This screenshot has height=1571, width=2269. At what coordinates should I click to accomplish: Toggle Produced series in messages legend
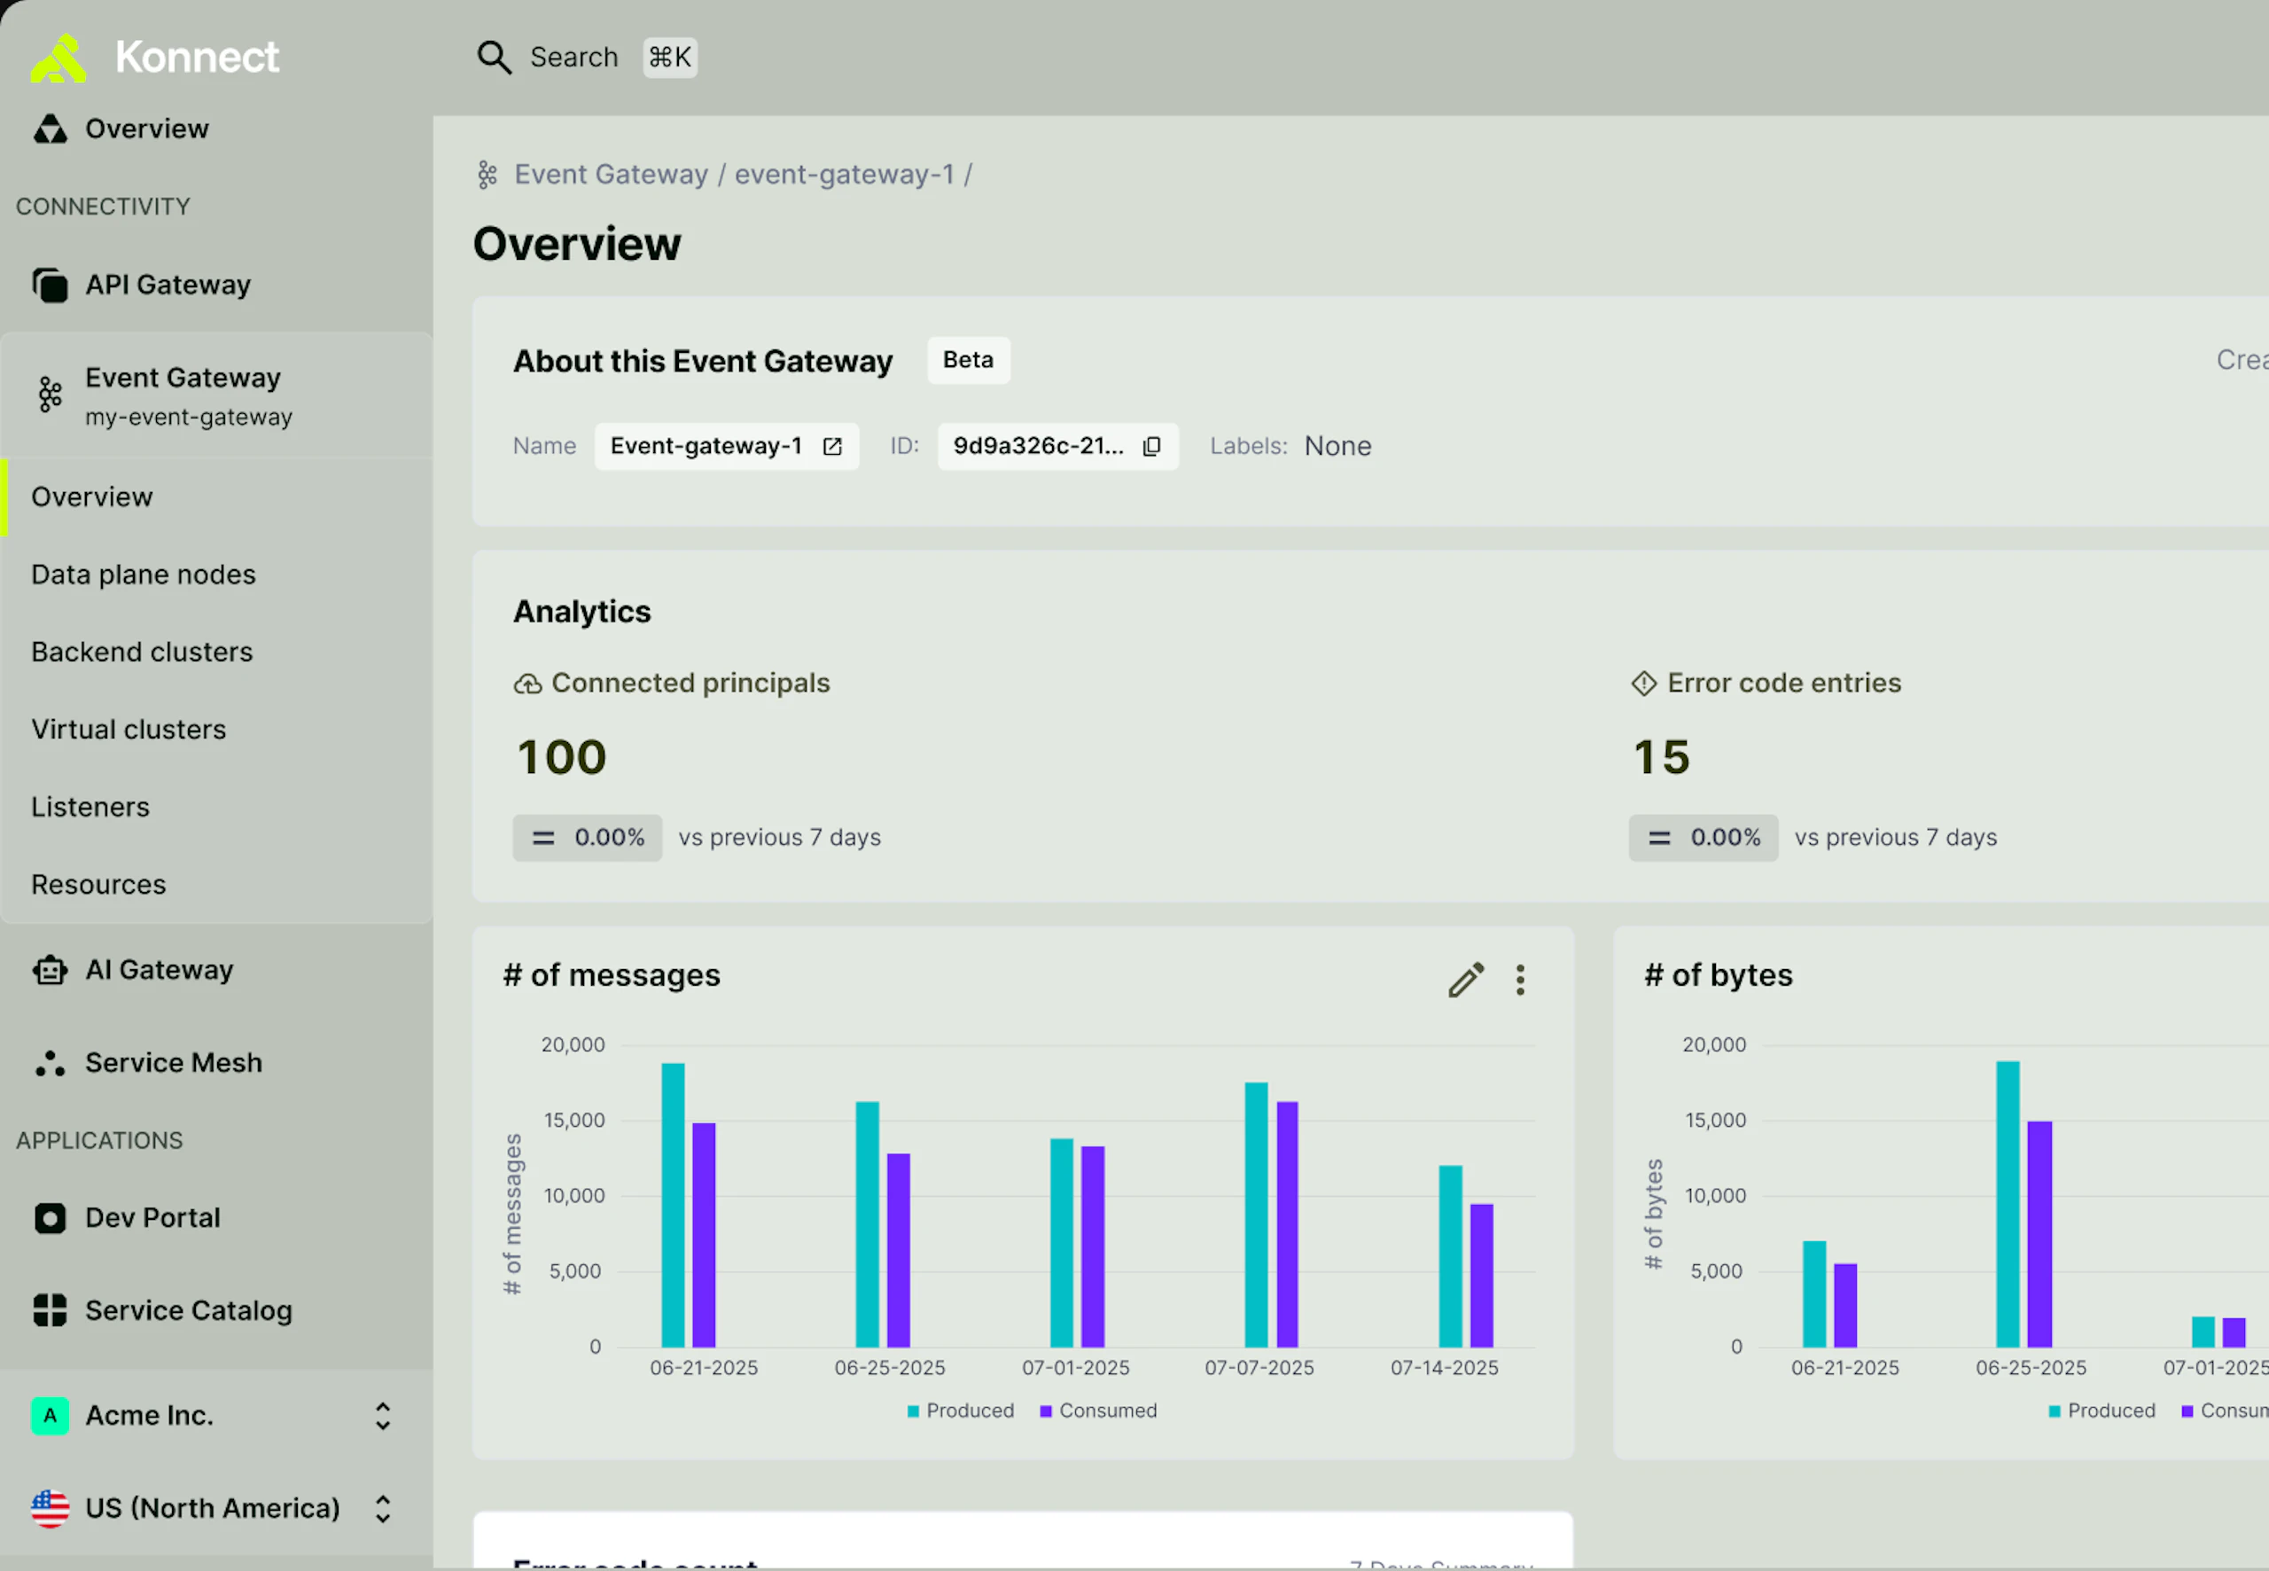(x=961, y=1411)
